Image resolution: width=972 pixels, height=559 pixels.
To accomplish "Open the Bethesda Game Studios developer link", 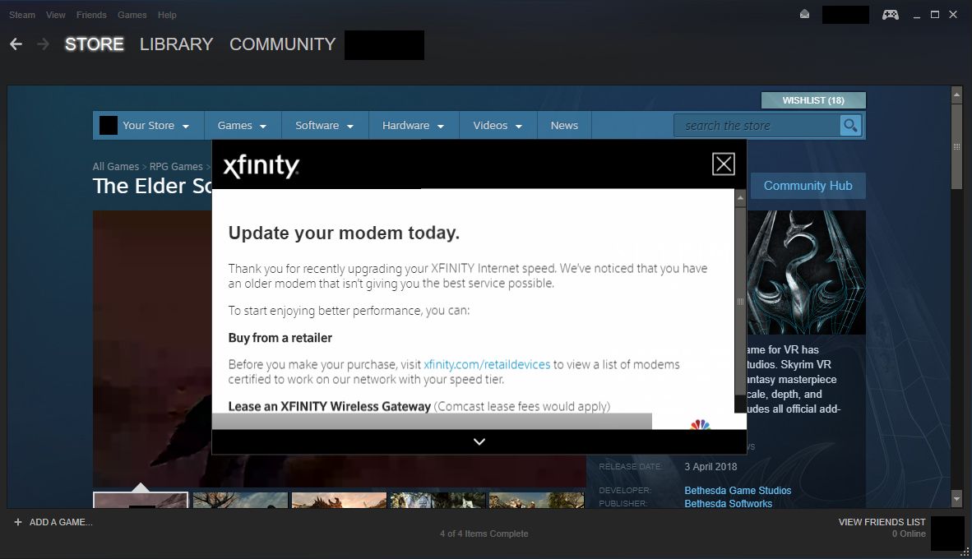I will [738, 490].
